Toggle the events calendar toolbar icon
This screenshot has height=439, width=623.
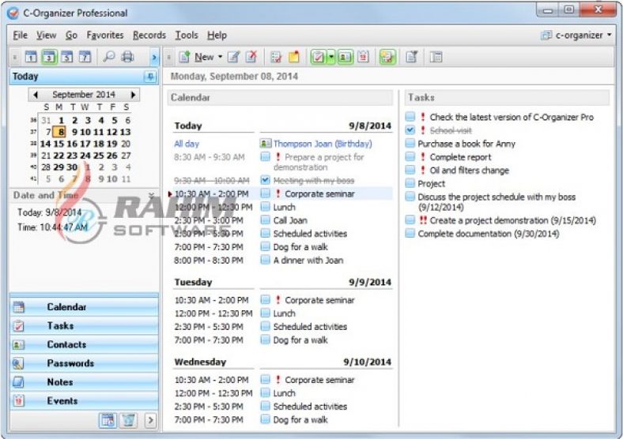click(363, 57)
